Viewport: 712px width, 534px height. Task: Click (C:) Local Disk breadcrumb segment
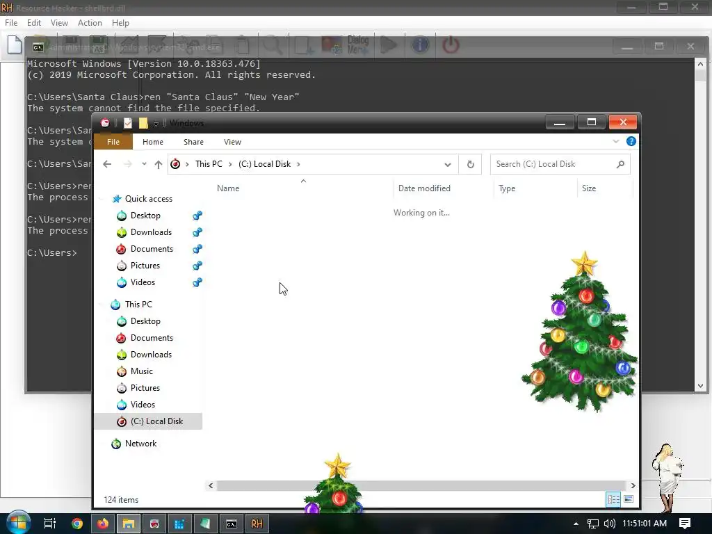(265, 164)
